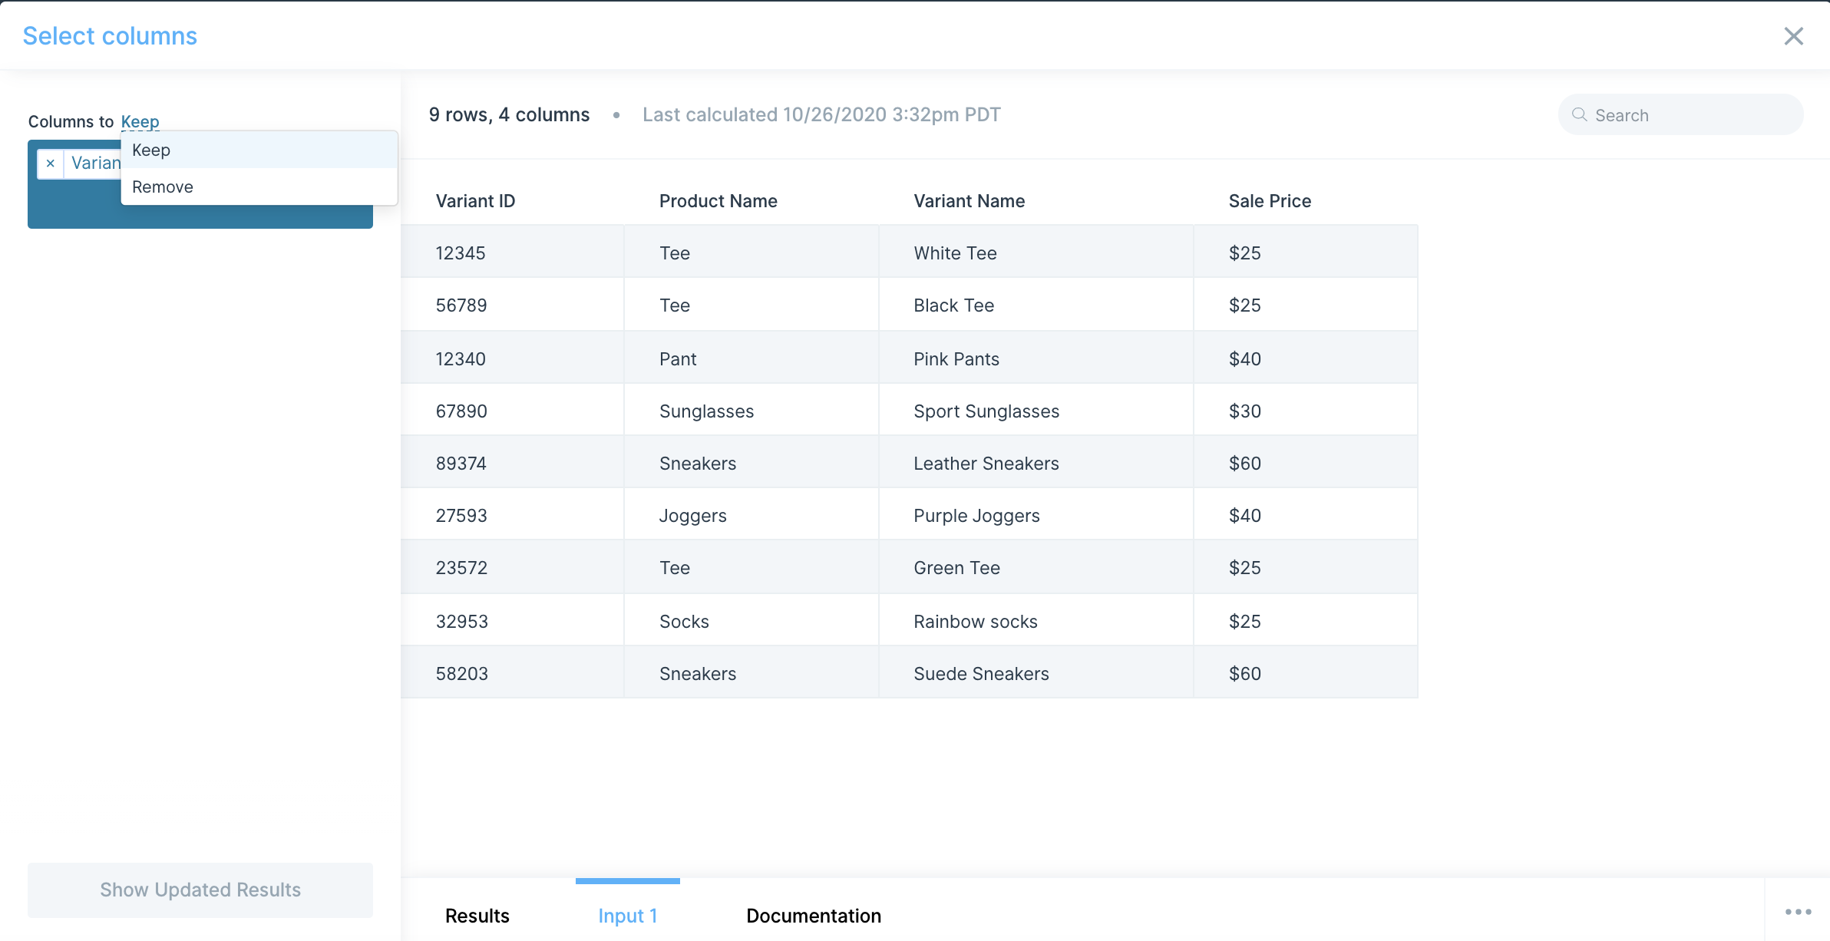1830x941 pixels.
Task: Click the Variant ID column header
Action: tap(475, 201)
